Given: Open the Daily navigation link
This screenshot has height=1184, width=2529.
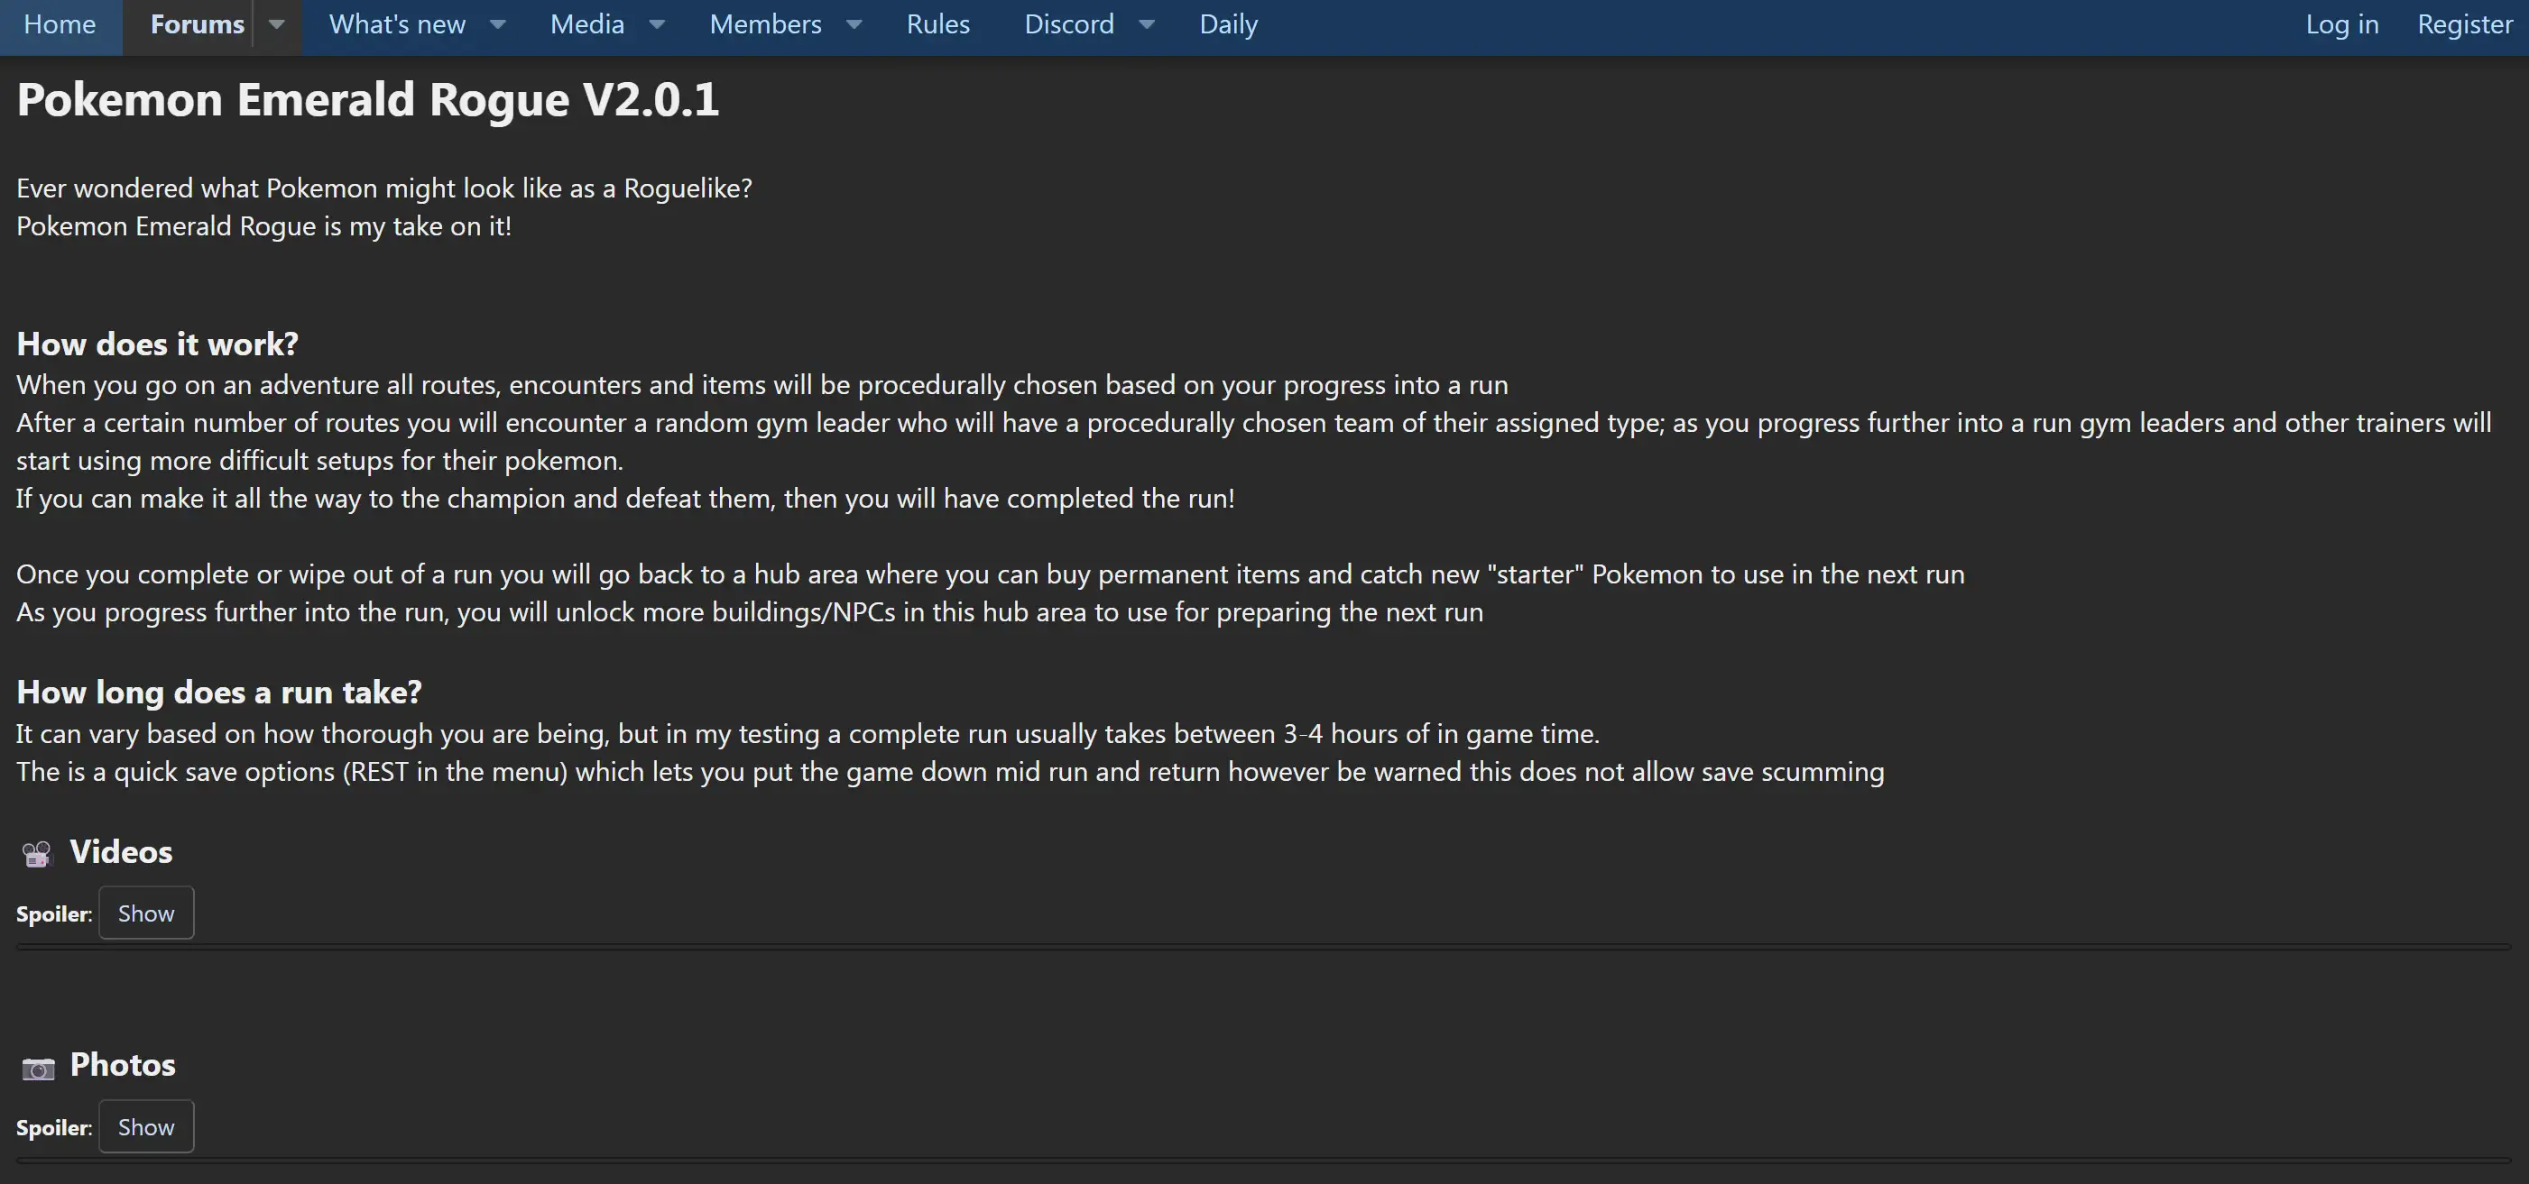Looking at the screenshot, I should [1228, 24].
